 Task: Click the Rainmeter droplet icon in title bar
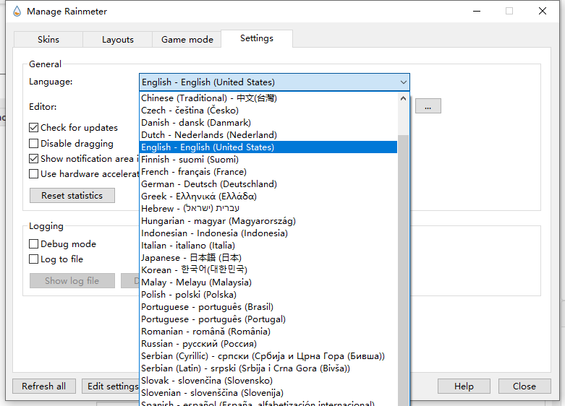point(17,11)
